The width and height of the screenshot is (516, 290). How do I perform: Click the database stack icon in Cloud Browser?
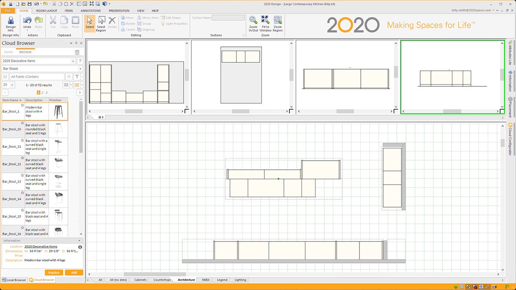[x=77, y=52]
